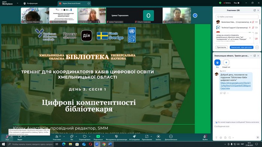Show next video thumbnails with blue arrow
This screenshot has height=147, width=262.
pos(195,15)
